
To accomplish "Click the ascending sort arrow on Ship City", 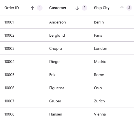I will [122, 8].
